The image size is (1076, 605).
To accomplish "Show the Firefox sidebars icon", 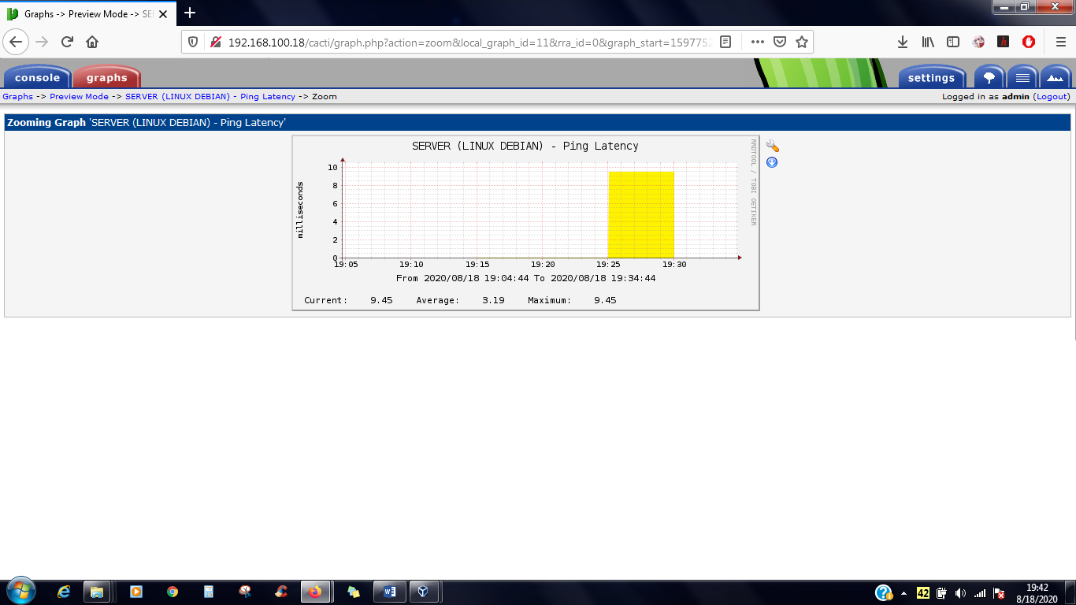I will [953, 42].
